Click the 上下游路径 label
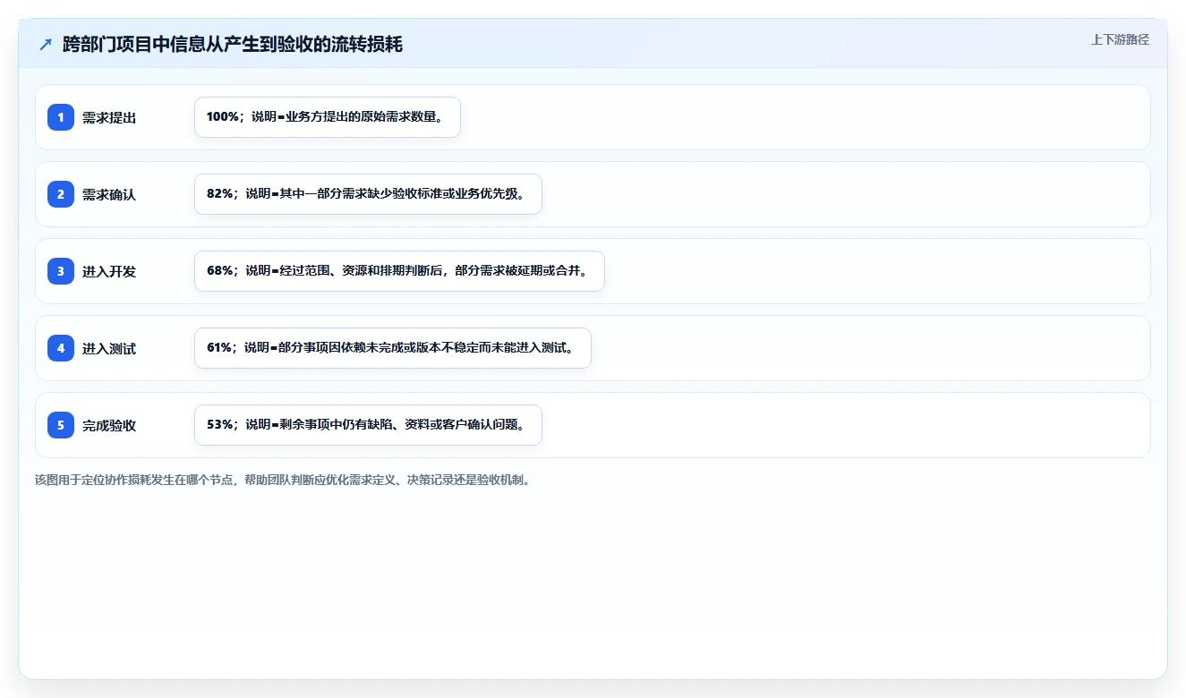Viewport: 1186px width, 698px height. [1120, 39]
